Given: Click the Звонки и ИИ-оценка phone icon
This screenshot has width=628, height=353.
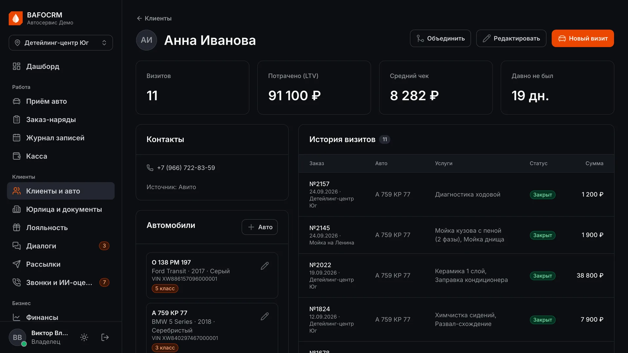Looking at the screenshot, I should (17, 282).
